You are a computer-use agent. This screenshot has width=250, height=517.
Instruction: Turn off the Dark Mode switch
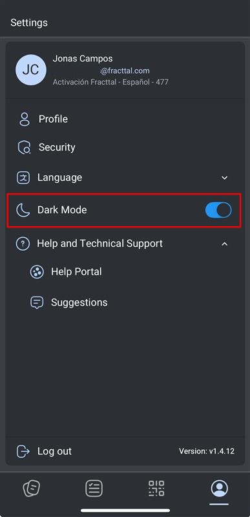pos(218,210)
